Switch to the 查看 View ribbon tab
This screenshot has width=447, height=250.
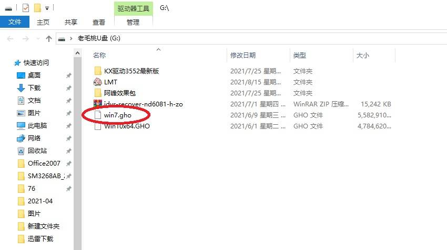tap(99, 22)
